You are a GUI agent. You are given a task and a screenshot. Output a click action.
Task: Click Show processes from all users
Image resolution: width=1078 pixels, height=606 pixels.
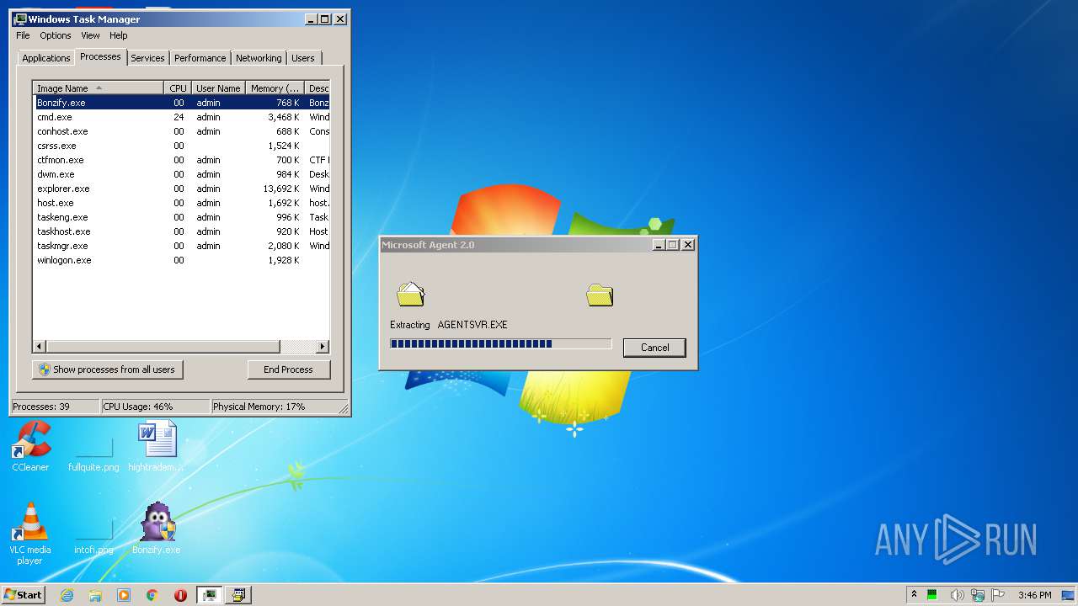click(107, 369)
